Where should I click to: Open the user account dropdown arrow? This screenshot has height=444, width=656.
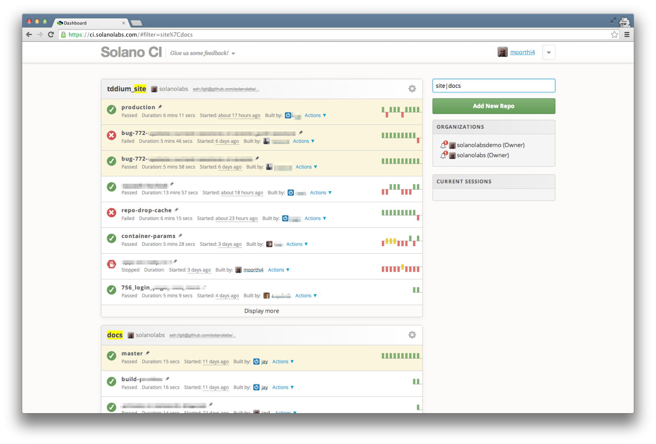(x=549, y=53)
